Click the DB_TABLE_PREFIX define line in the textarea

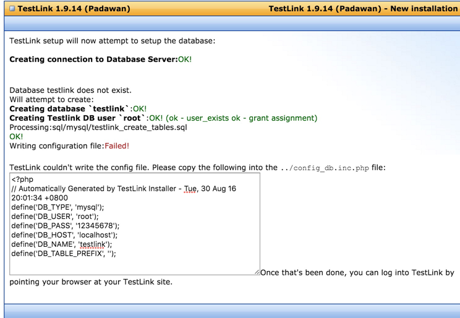pyautogui.click(x=63, y=254)
